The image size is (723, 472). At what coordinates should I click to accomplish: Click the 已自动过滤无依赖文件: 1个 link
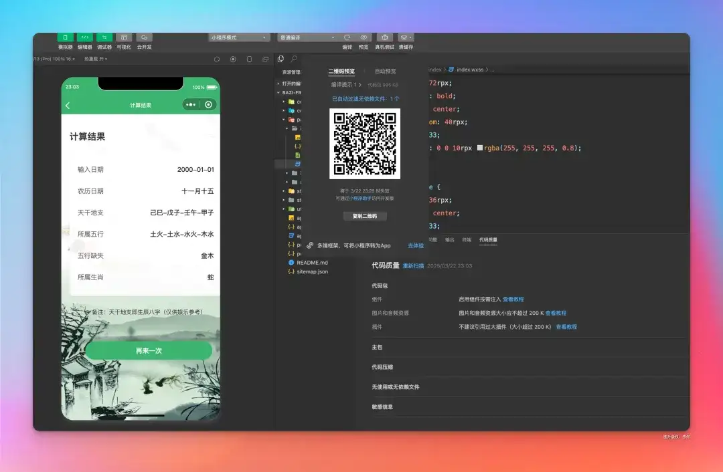point(366,98)
